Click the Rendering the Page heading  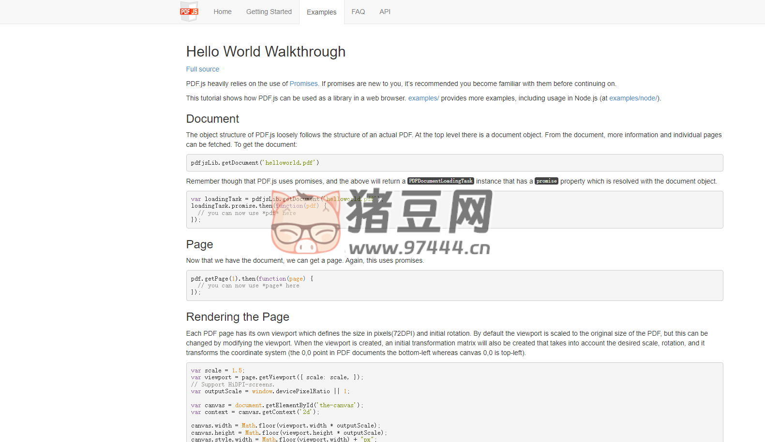pos(238,317)
